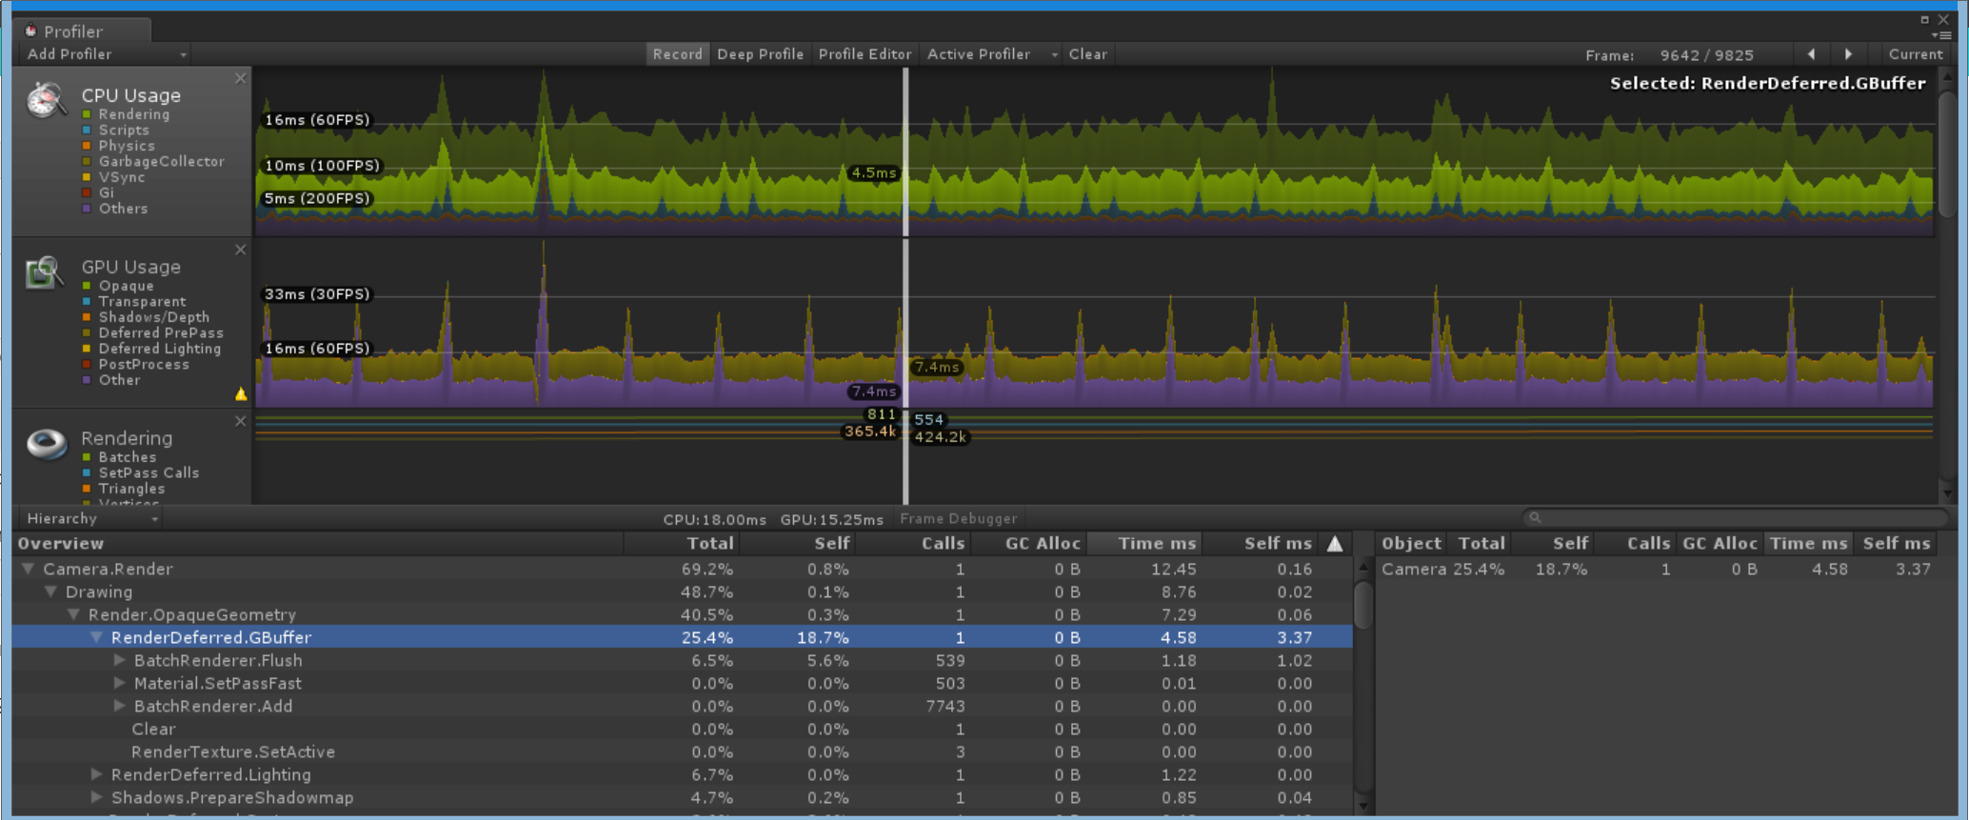
Task: Click the Rendering profiler eye icon
Action: click(47, 443)
